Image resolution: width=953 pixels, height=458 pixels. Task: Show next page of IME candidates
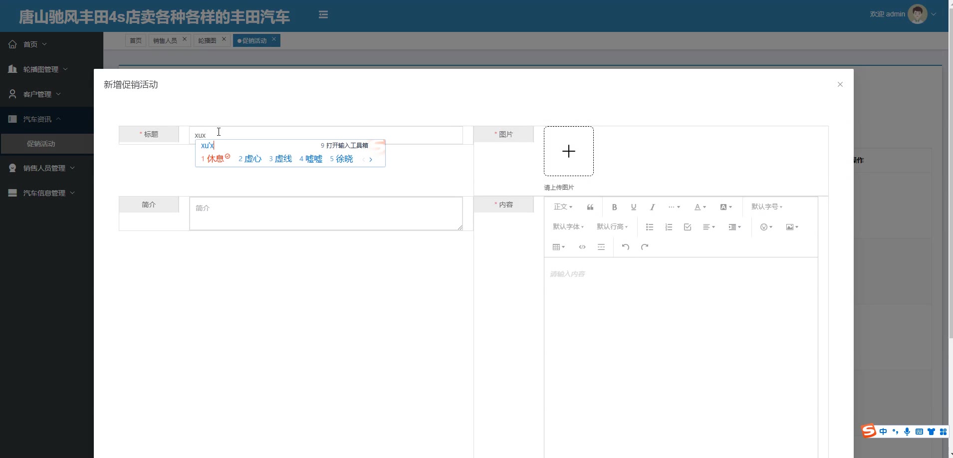click(371, 159)
